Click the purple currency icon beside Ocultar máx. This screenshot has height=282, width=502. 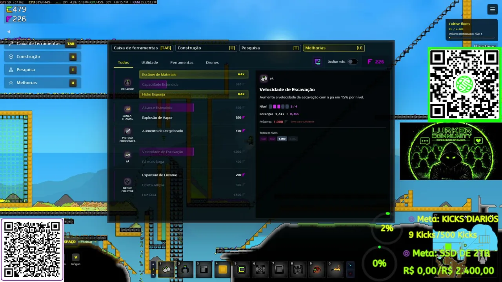(318, 61)
